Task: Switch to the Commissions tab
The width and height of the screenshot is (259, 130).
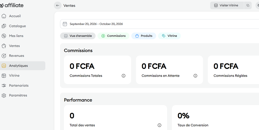Action: 113,36
